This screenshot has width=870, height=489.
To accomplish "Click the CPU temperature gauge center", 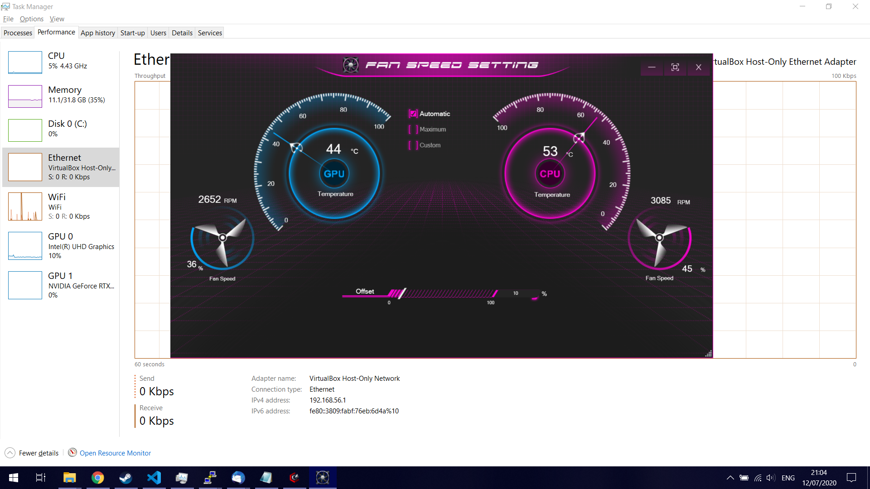I will click(550, 173).
